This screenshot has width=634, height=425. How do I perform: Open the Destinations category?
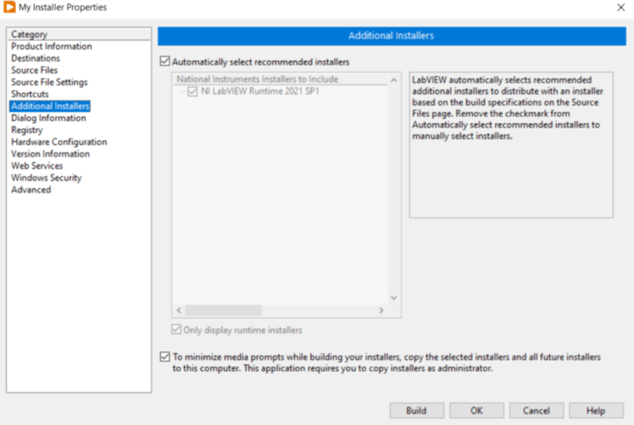[x=35, y=59]
